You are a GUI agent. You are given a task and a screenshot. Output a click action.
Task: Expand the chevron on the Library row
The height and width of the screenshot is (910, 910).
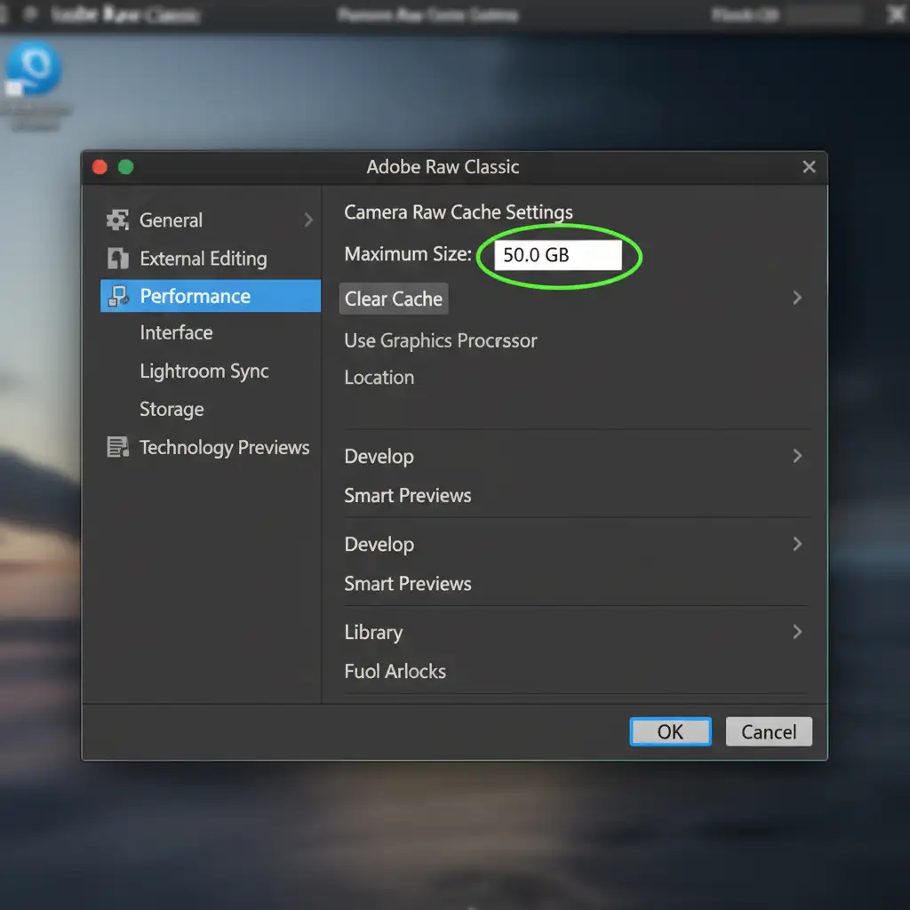pyautogui.click(x=796, y=632)
